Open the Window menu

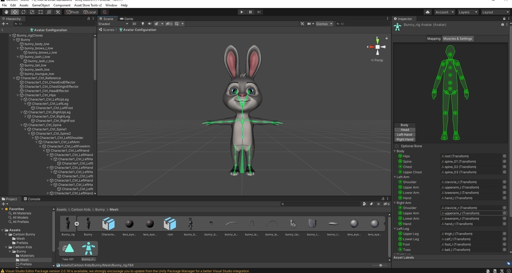111,5
